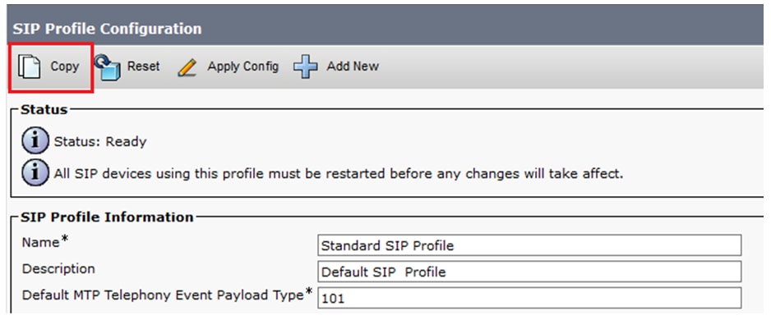
Task: Click the SIP Profile Information section heading
Action: [107, 217]
